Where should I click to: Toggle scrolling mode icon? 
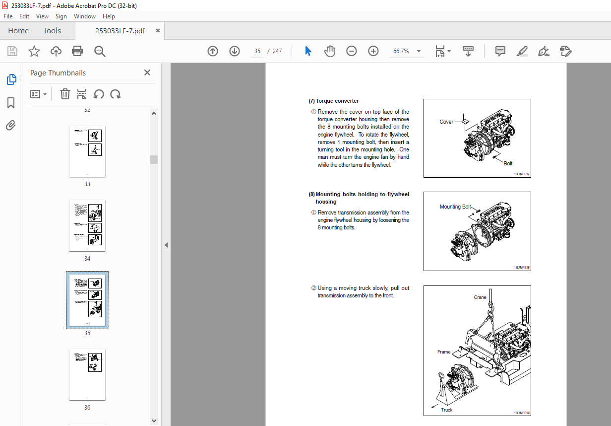468,51
